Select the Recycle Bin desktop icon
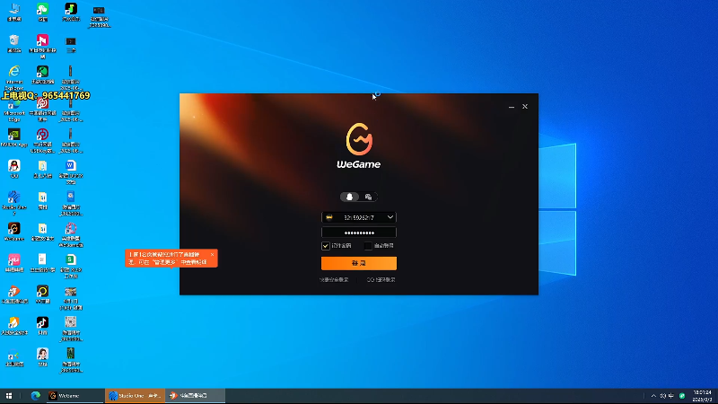This screenshot has width=718, height=404. tap(14, 43)
